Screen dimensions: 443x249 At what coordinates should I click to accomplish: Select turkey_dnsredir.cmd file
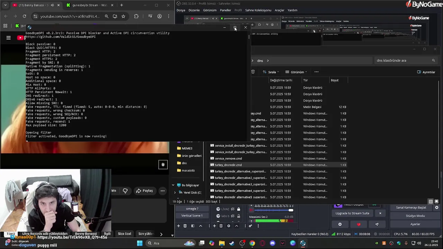[x=278, y=165]
